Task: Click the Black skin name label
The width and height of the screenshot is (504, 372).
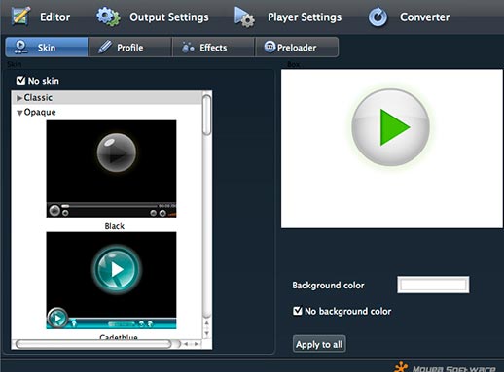Action: 115,226
